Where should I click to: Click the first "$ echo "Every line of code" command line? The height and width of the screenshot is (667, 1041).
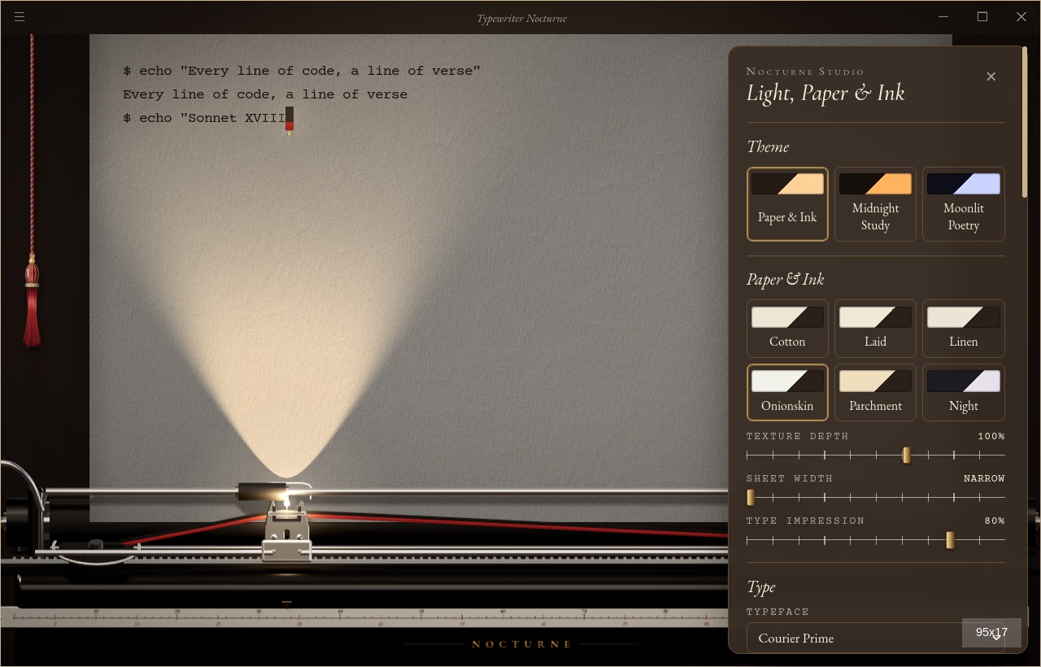pyautogui.click(x=302, y=71)
